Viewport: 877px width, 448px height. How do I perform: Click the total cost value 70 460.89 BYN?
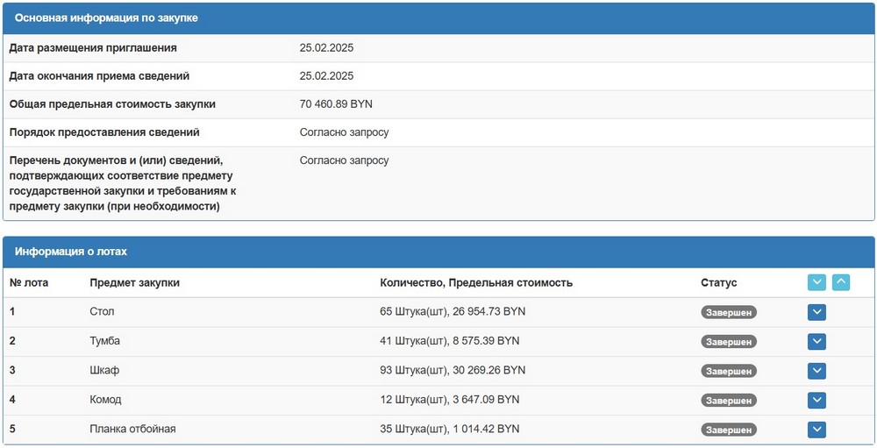[336, 104]
